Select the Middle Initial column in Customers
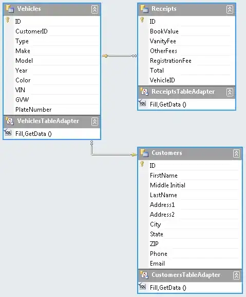 click(190, 185)
